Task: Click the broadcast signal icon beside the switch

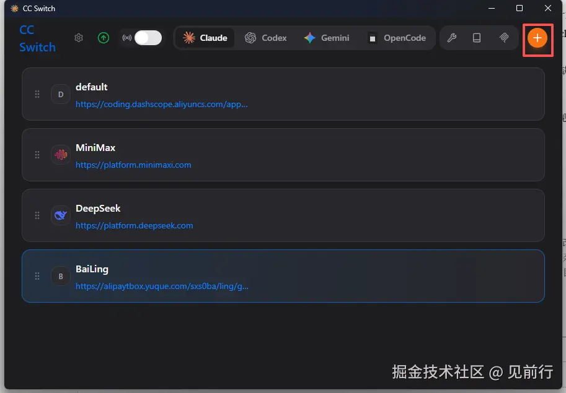Action: click(x=126, y=38)
